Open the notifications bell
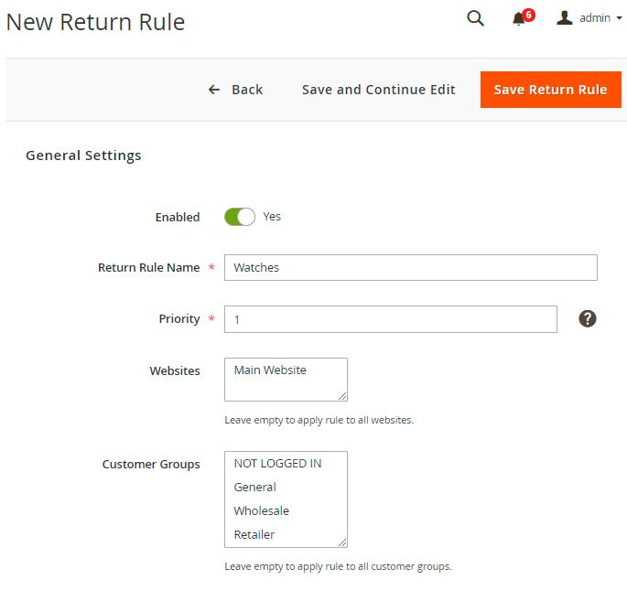627x590 pixels. coord(520,19)
